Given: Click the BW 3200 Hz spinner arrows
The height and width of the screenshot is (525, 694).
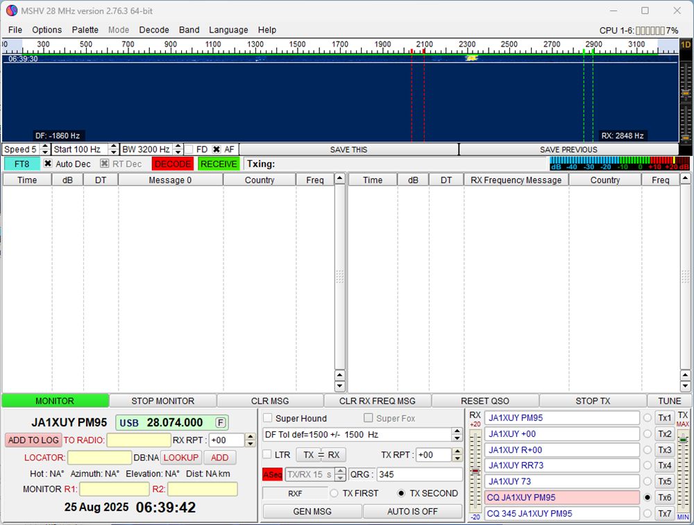Looking at the screenshot, I should click(x=178, y=149).
